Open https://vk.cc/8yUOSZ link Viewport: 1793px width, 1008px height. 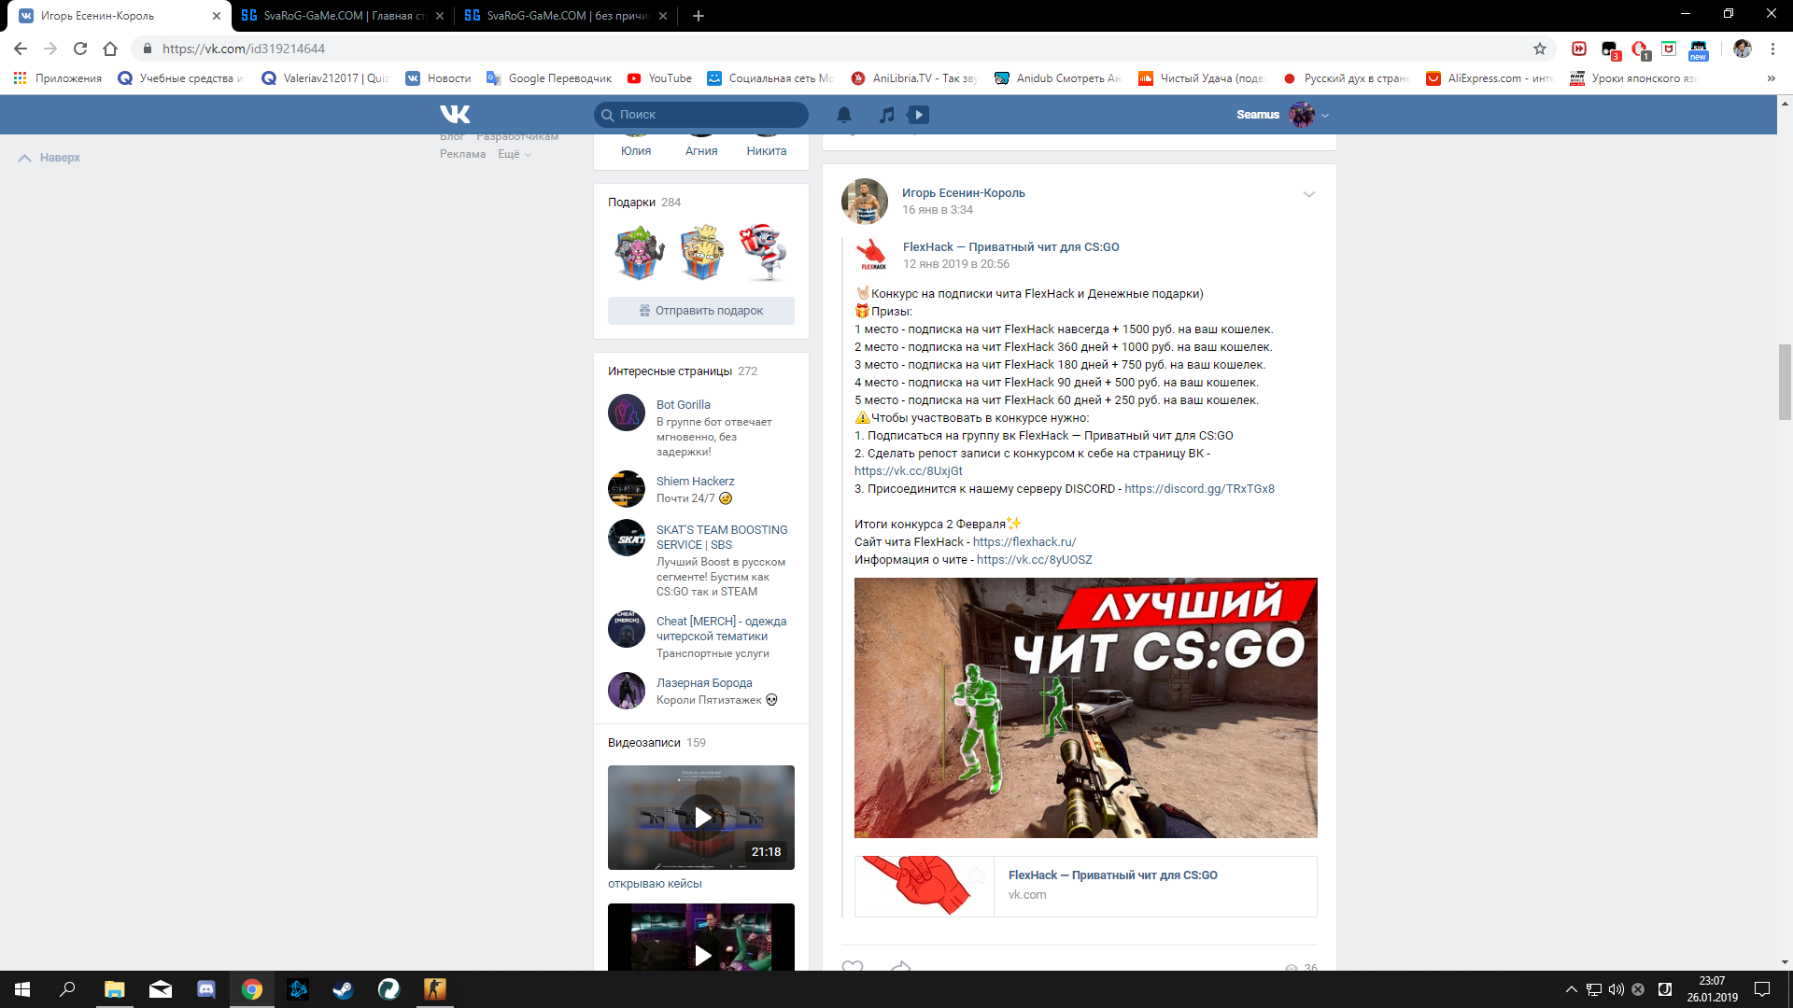pos(1034,560)
